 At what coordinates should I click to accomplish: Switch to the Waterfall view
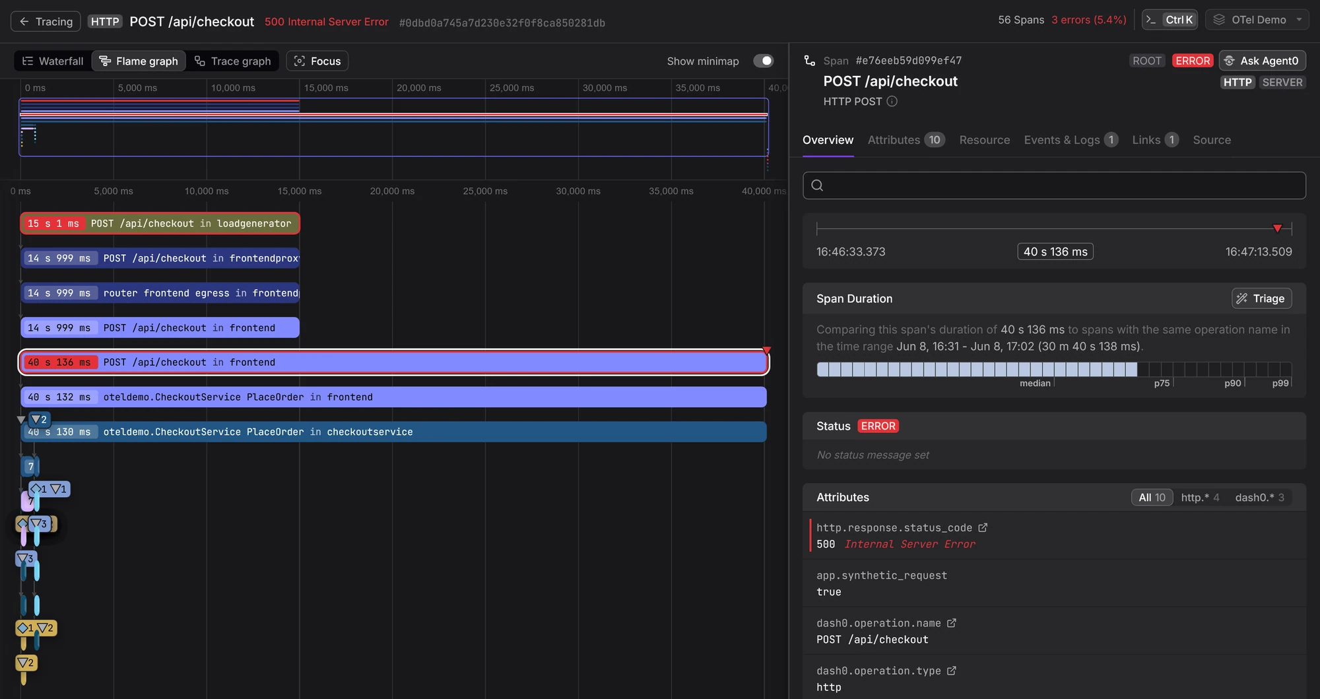(x=53, y=61)
